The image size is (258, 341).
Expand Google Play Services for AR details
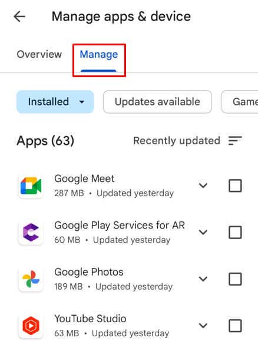(203, 232)
